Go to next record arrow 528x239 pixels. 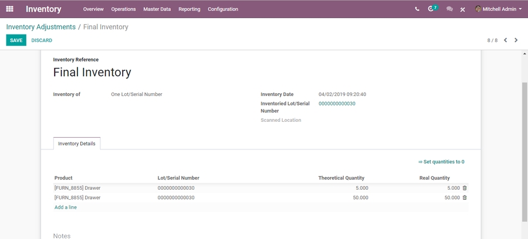pyautogui.click(x=516, y=40)
